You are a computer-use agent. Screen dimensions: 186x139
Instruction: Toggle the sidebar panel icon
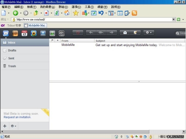(x=120, y=13)
